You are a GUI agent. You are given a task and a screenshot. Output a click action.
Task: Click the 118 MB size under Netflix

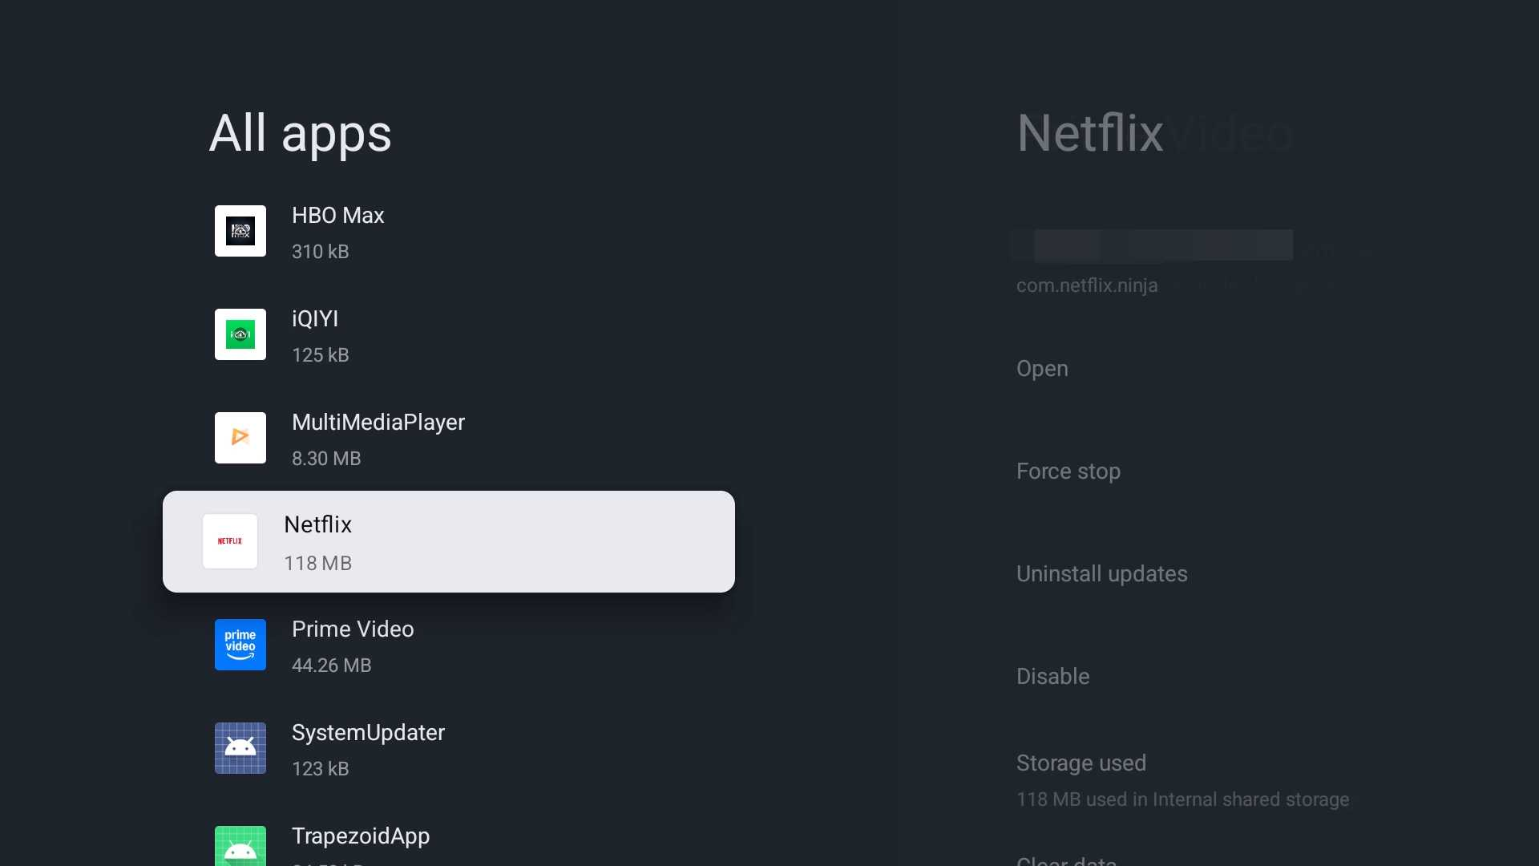318,564
